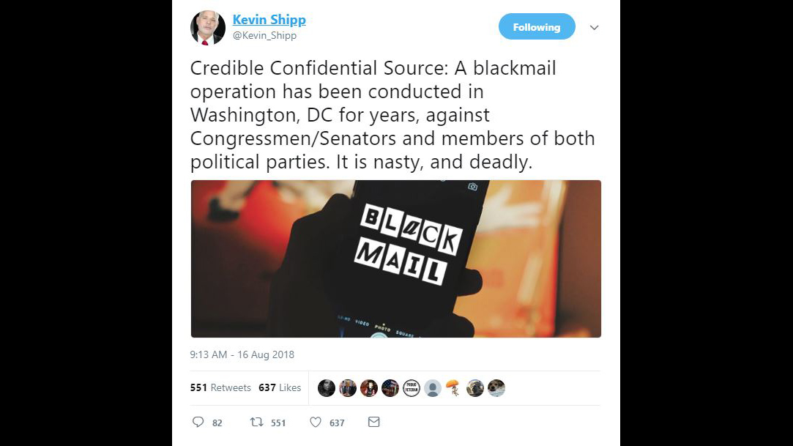View the 637 Likes list
Image resolution: width=793 pixels, height=446 pixels.
(x=280, y=387)
